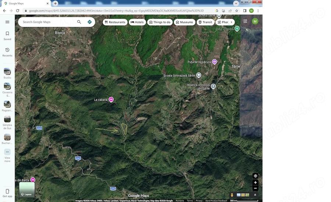Click the Bisoca place label
This screenshot has width=331, height=202.
(x=60, y=33)
